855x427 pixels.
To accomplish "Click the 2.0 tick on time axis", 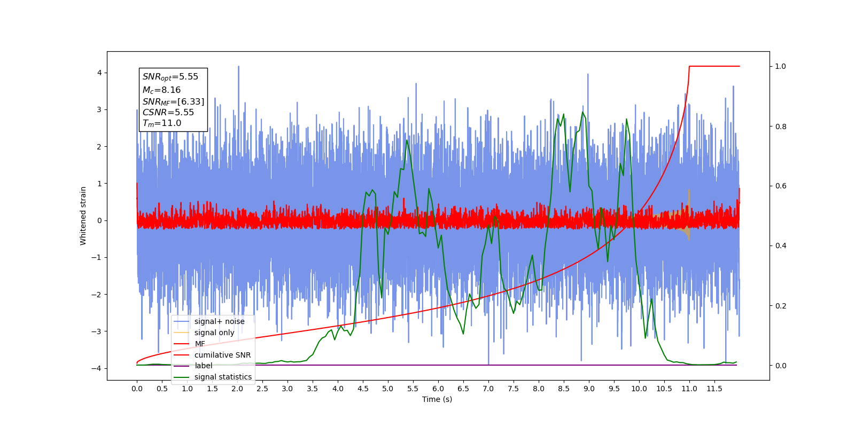I will click(237, 389).
